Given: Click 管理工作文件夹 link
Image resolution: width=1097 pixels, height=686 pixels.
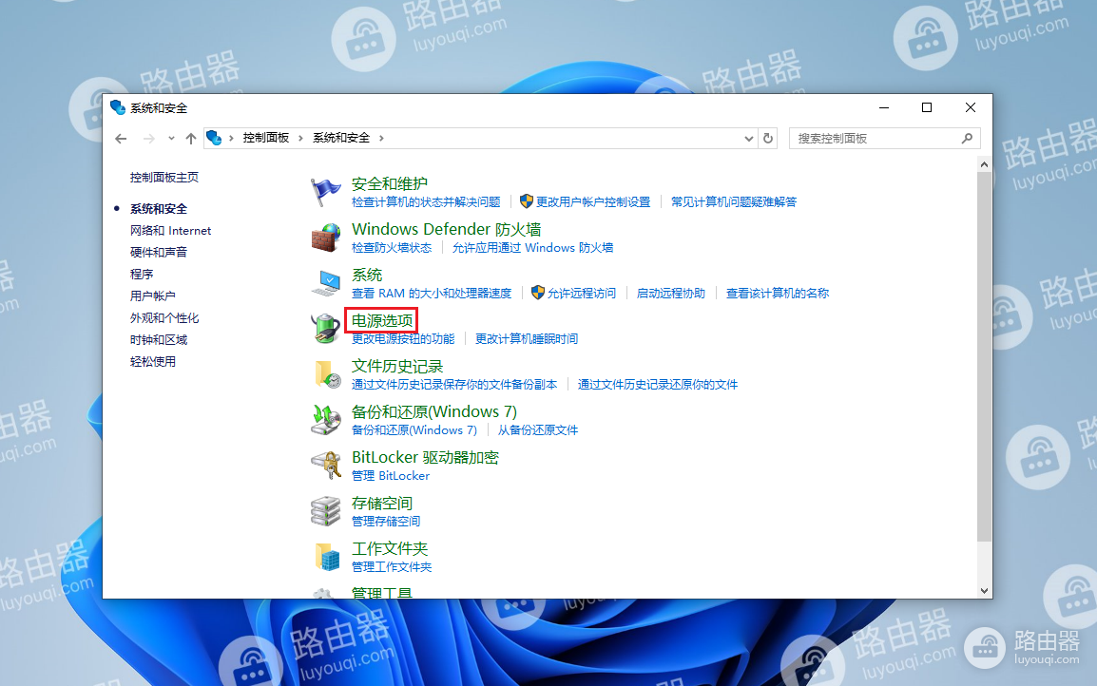Looking at the screenshot, I should (392, 566).
